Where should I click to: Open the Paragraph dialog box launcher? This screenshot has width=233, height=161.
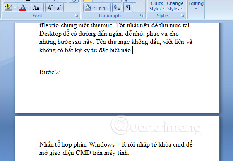coord(142,15)
